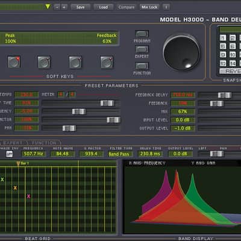241x241 pixels.
Task: Click the Mix slider track
Action: [x=219, y=111]
